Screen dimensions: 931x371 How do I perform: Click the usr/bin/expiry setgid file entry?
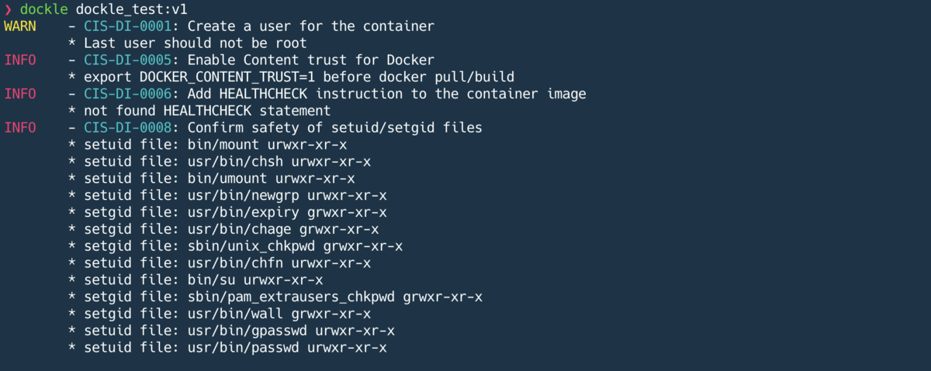(227, 212)
